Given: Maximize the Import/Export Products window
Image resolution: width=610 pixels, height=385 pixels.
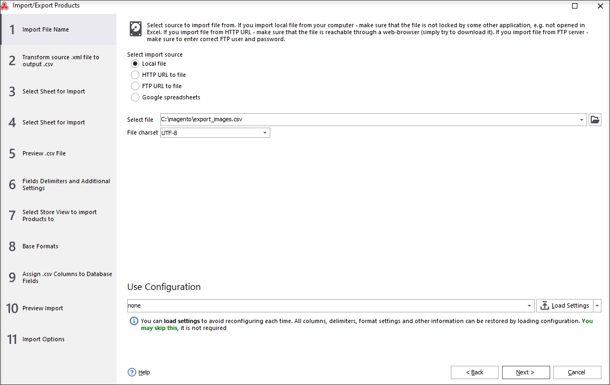Looking at the screenshot, I should tap(575, 6).
